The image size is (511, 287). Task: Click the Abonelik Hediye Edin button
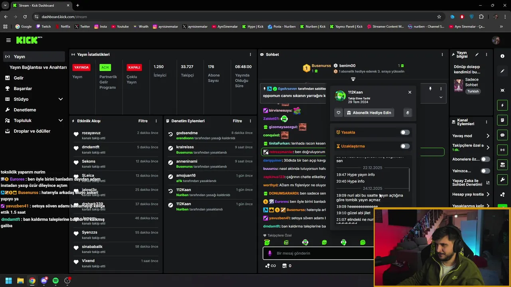pyautogui.click(x=368, y=113)
